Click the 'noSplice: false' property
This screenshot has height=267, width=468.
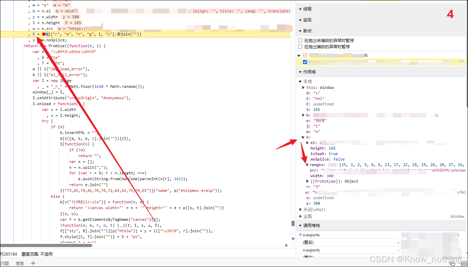click(327, 159)
